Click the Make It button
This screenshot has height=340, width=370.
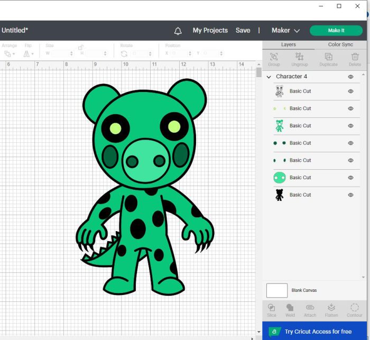336,31
